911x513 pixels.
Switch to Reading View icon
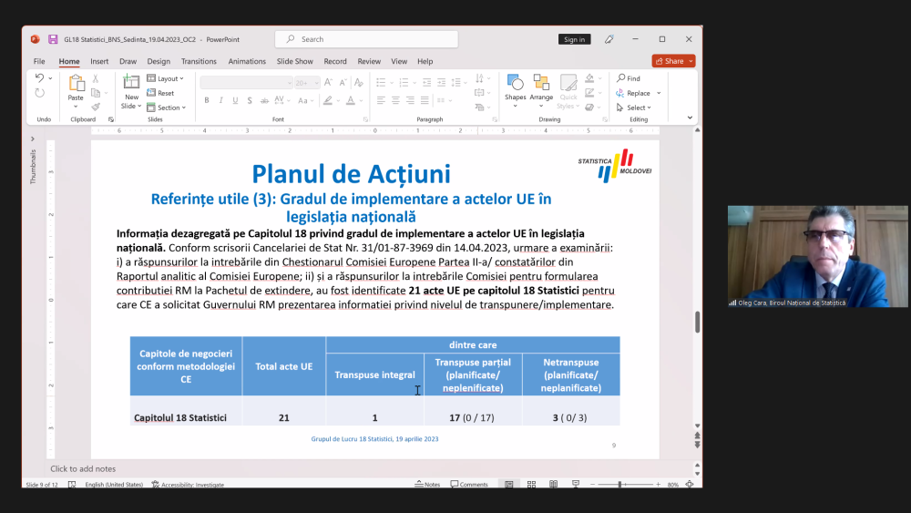pos(553,484)
